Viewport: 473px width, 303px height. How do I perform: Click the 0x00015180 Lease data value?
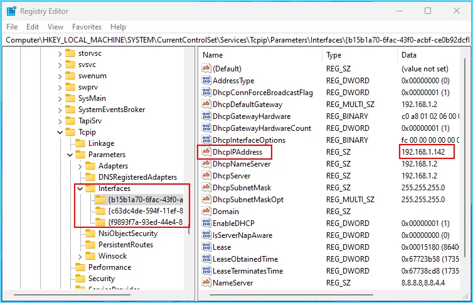pyautogui.click(x=430, y=247)
